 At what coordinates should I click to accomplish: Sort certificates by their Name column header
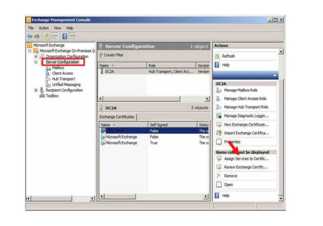[124, 125]
